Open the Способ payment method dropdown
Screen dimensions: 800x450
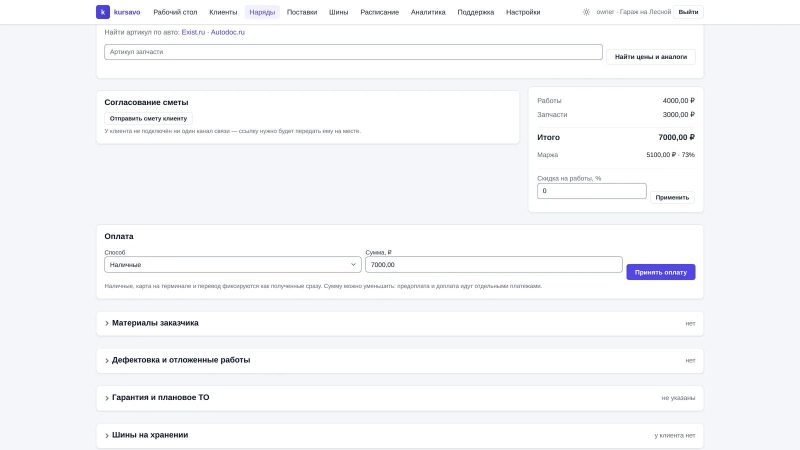(232, 264)
